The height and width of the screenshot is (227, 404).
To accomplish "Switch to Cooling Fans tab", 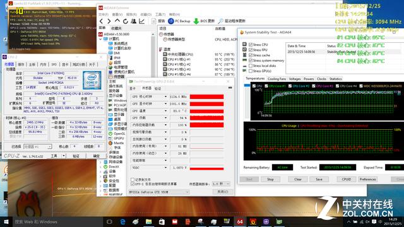I will (x=276, y=79).
